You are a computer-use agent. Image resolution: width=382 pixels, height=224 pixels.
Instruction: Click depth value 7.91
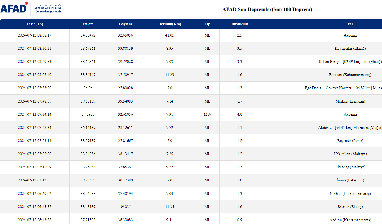(x=170, y=114)
